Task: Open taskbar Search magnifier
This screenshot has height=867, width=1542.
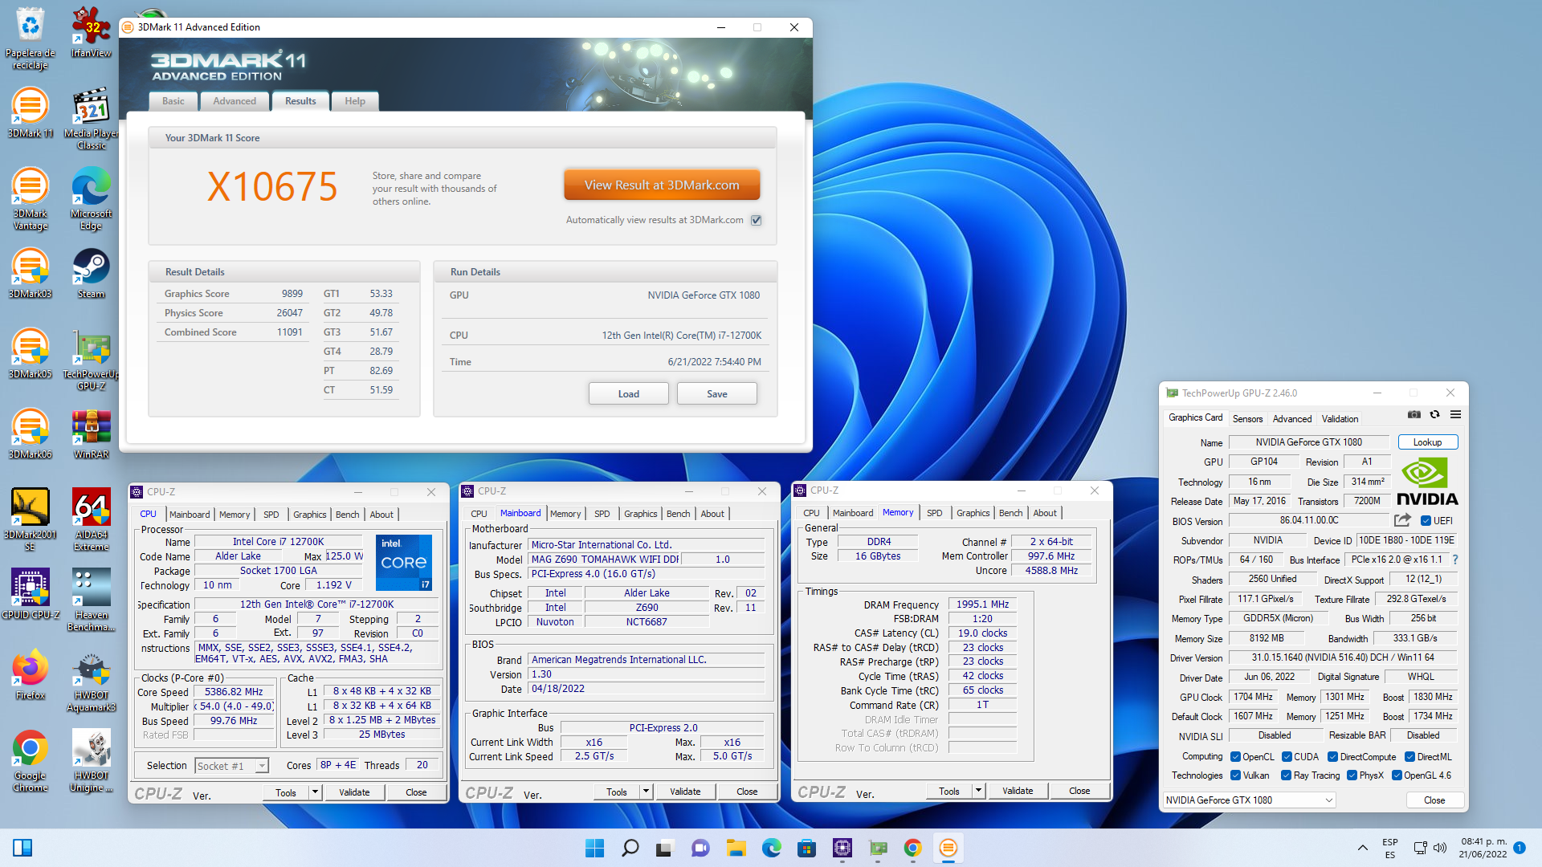Action: (630, 848)
